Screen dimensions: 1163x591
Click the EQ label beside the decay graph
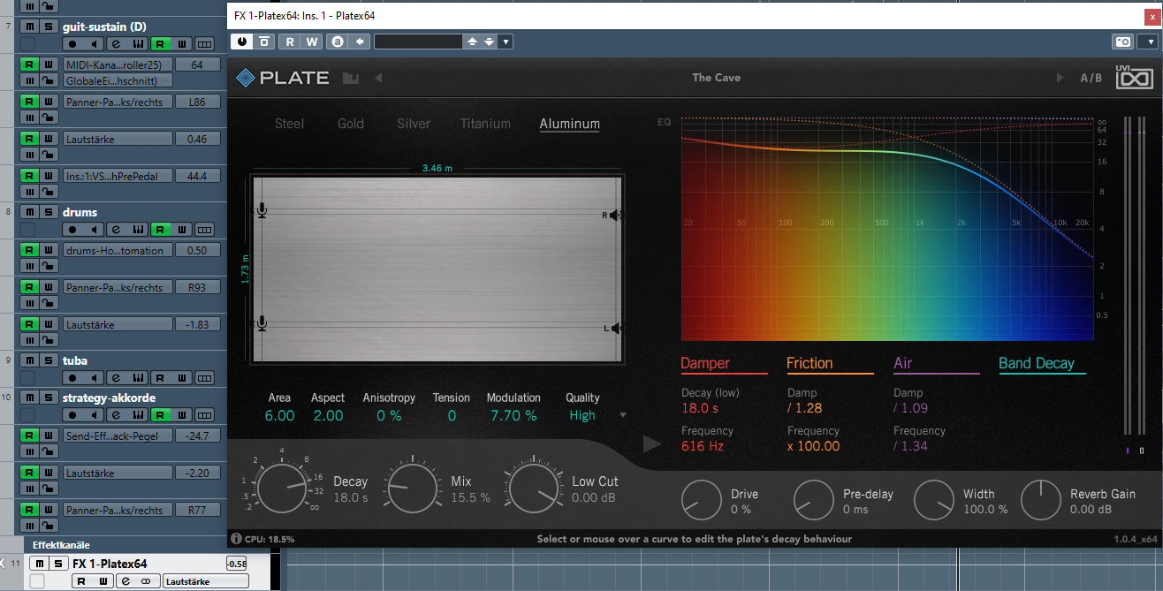click(664, 122)
